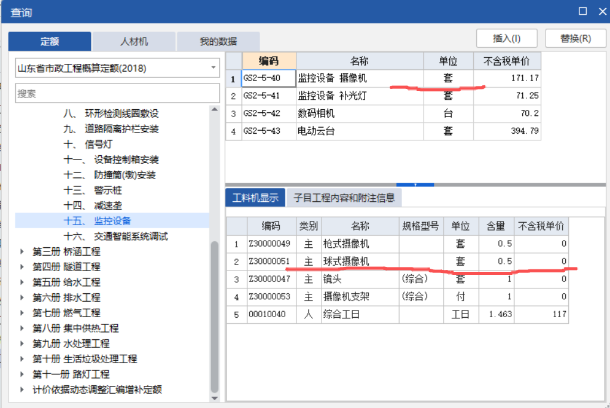The height and width of the screenshot is (408, 610).
Task: Select 十一、设备控制箱安装 tree item
Action: (x=111, y=160)
